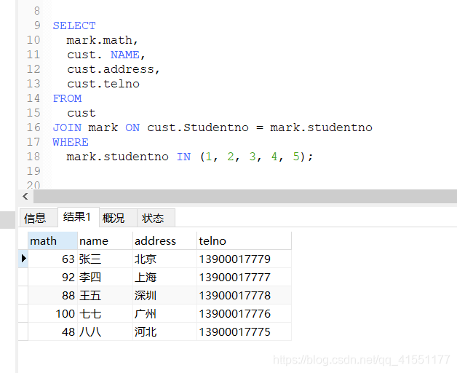457x373 pixels.
Task: Click the FROM keyword on line 14
Action: (67, 98)
